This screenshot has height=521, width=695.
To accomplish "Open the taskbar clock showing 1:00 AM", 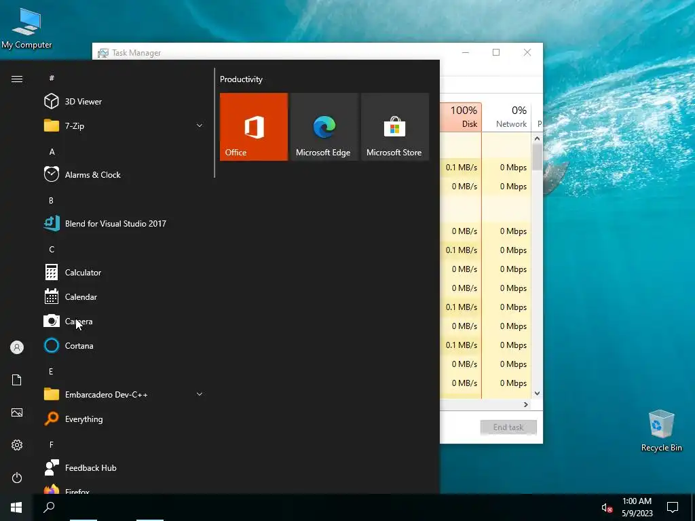I will click(637, 507).
